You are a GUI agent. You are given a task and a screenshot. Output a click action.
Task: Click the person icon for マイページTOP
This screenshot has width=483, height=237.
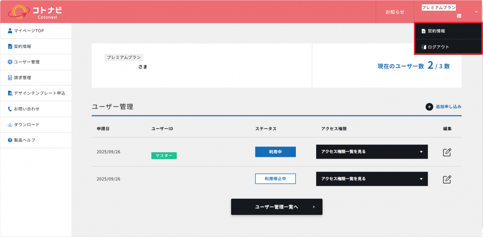coord(10,31)
